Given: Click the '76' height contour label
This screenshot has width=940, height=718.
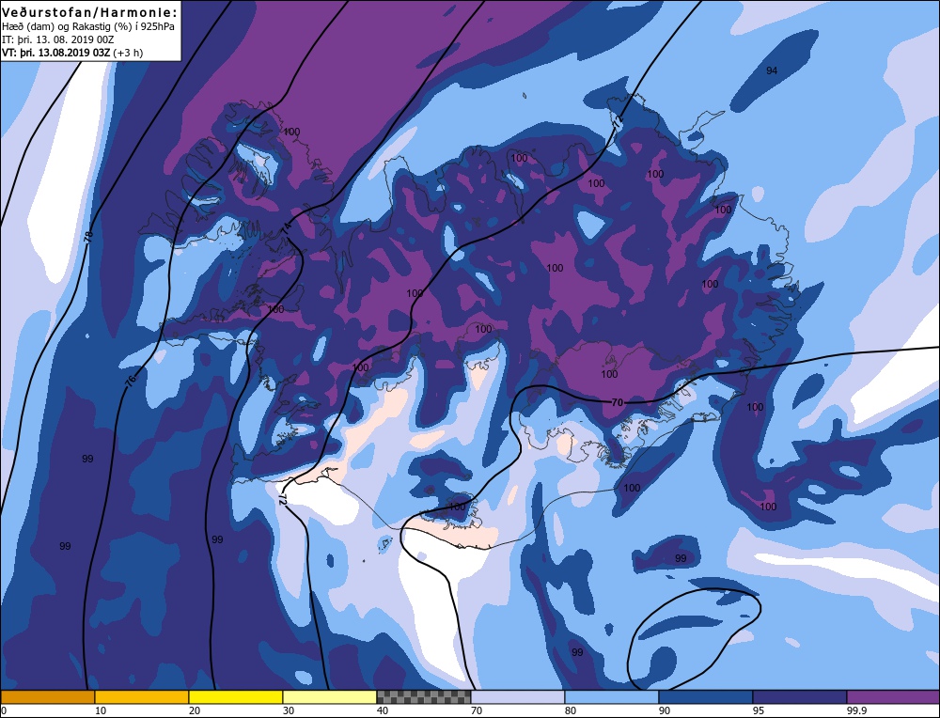Looking at the screenshot, I should point(130,380).
